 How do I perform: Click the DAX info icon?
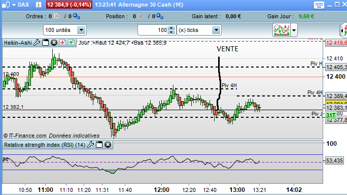pyautogui.click(x=39, y=5)
